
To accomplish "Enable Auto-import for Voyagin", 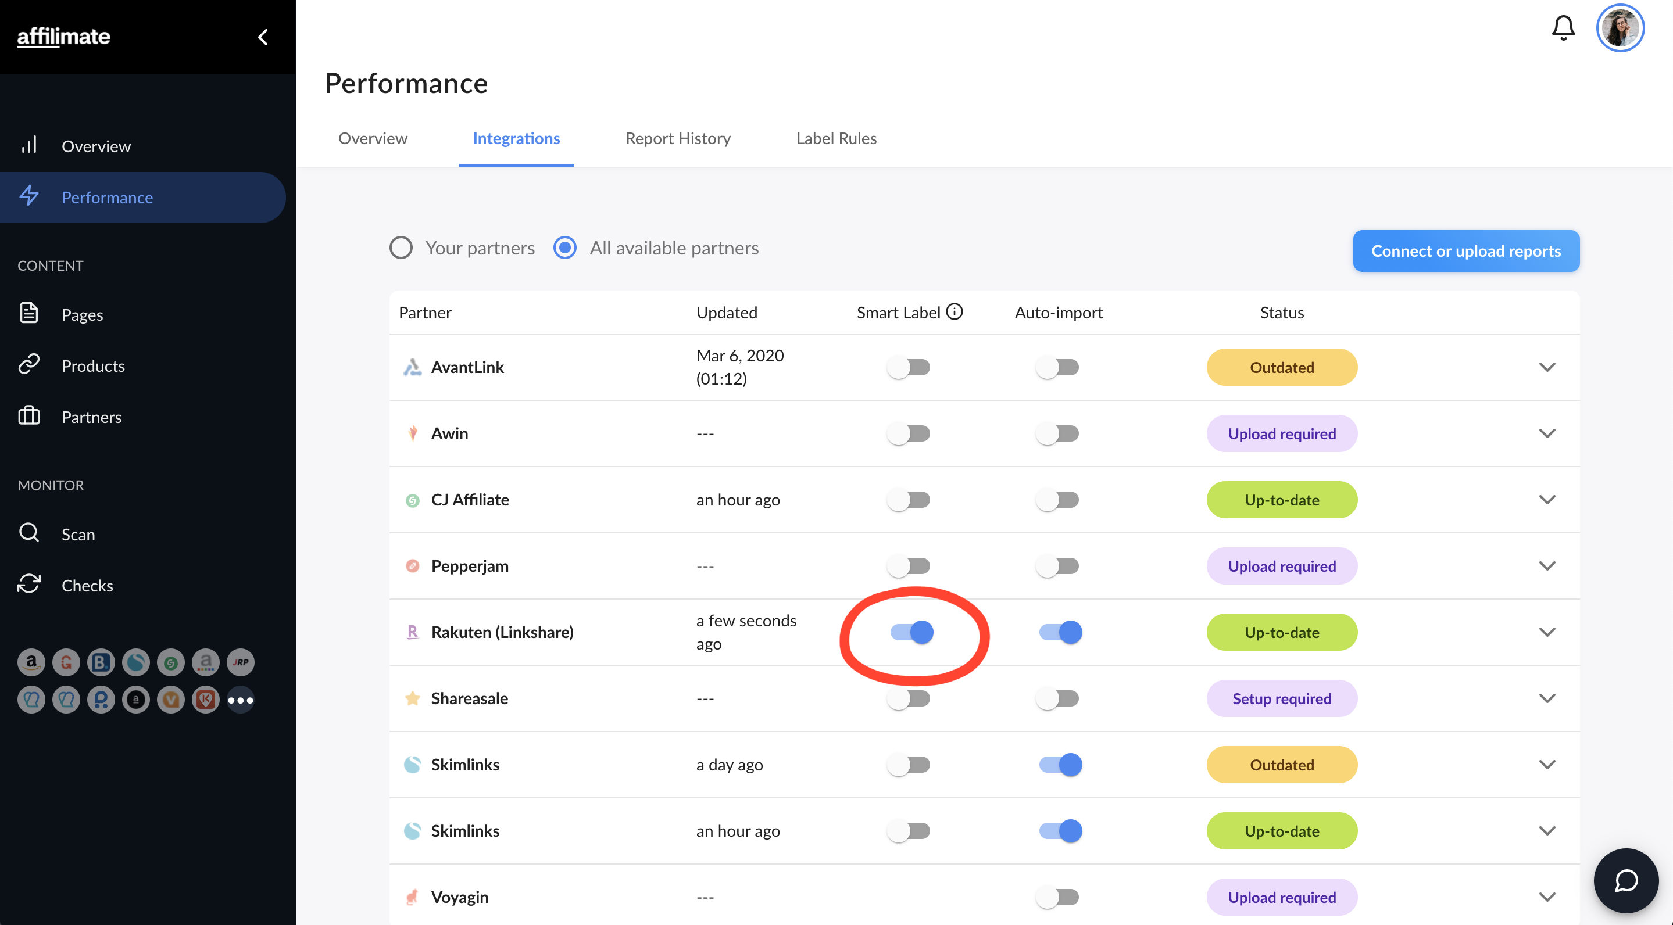I will point(1057,897).
